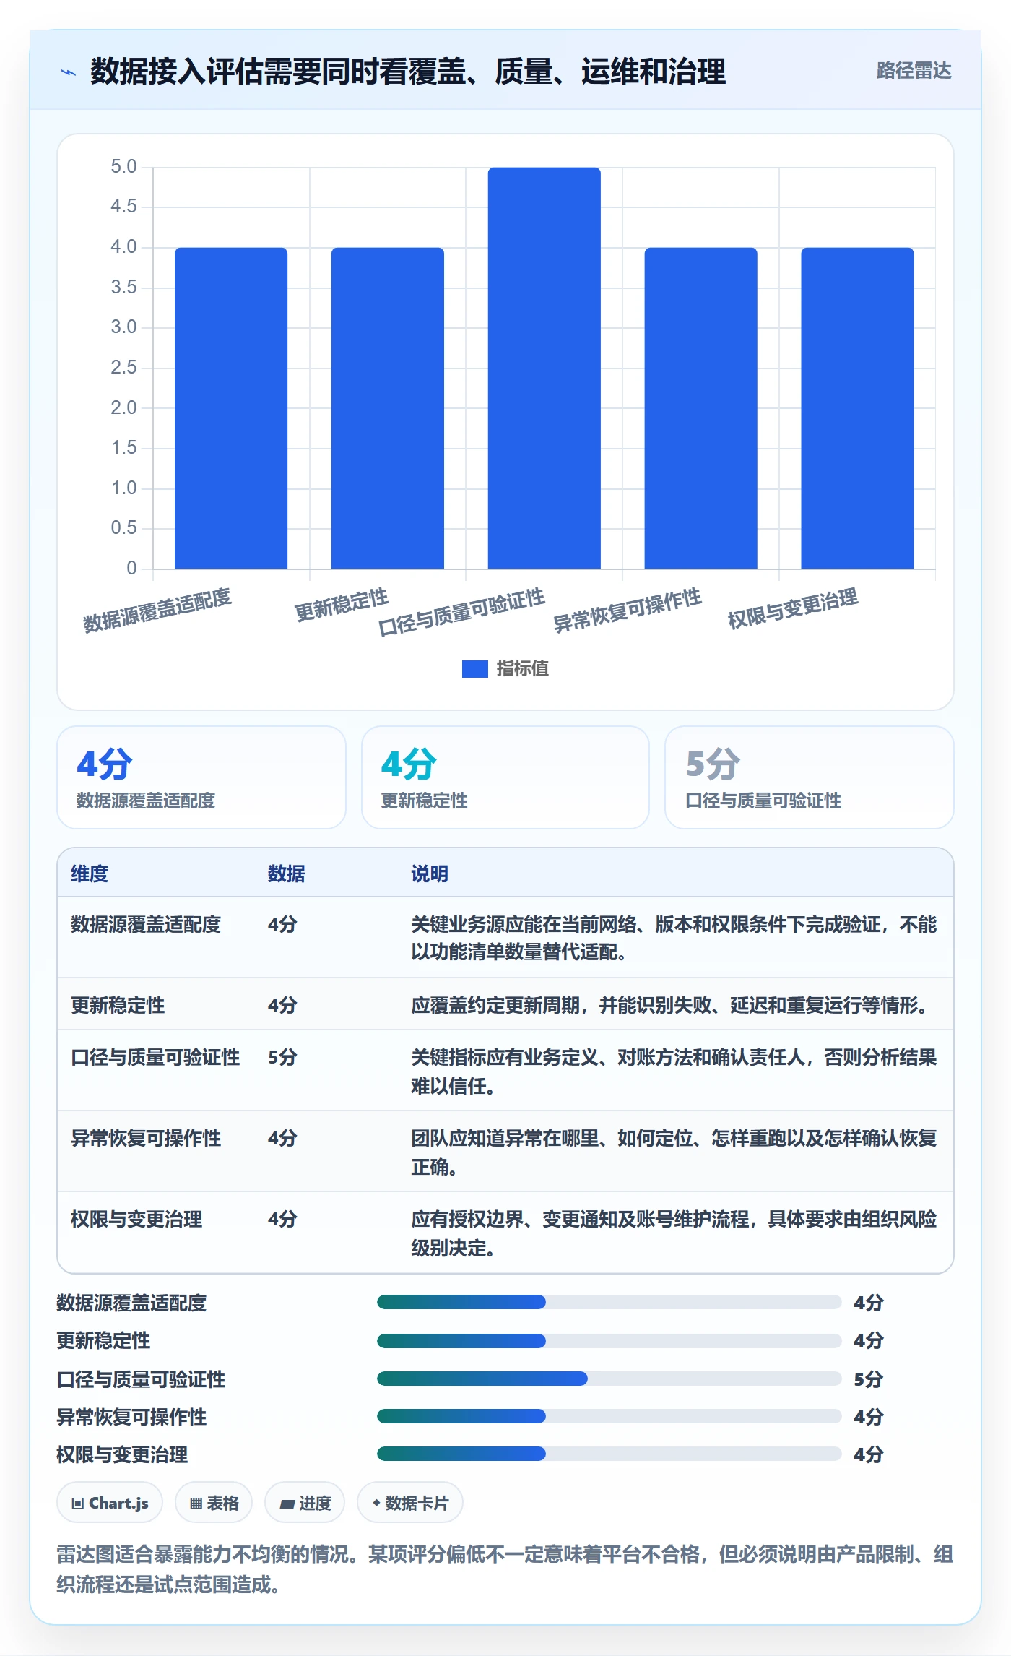This screenshot has height=1656, width=1011.
Task: Select the 权限与变更治理 bar in chart
Action: [x=857, y=408]
